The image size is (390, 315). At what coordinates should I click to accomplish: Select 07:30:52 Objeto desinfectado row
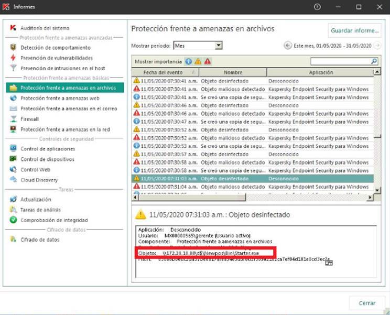253,130
